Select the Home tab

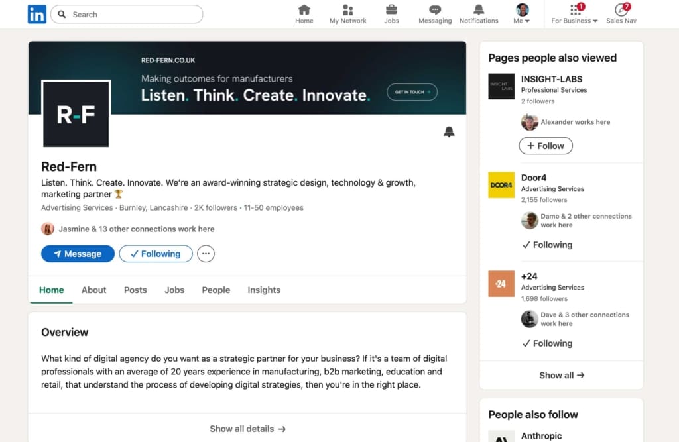pos(51,290)
